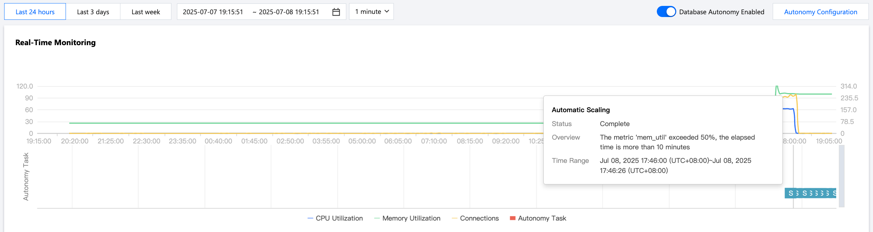Click the start date-time input field

[x=213, y=12]
